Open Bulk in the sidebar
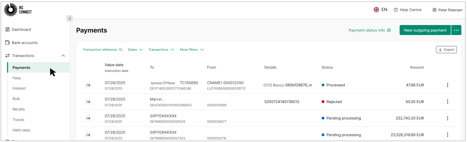The height and width of the screenshot is (142, 467). pos(16,99)
